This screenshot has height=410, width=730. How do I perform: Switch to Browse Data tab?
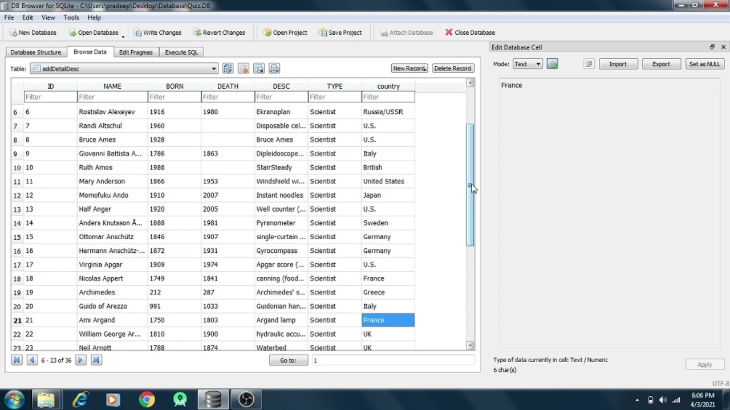90,52
